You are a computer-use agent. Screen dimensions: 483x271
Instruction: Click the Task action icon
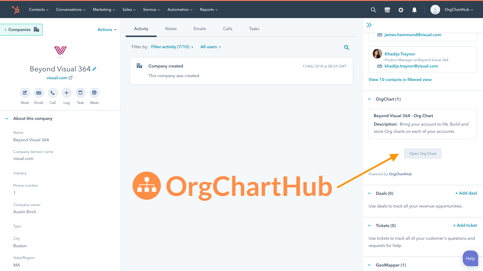point(81,93)
